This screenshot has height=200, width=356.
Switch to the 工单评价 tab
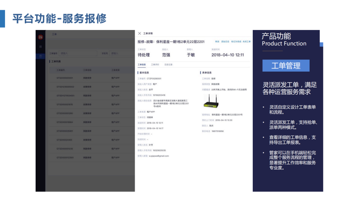coord(155,64)
